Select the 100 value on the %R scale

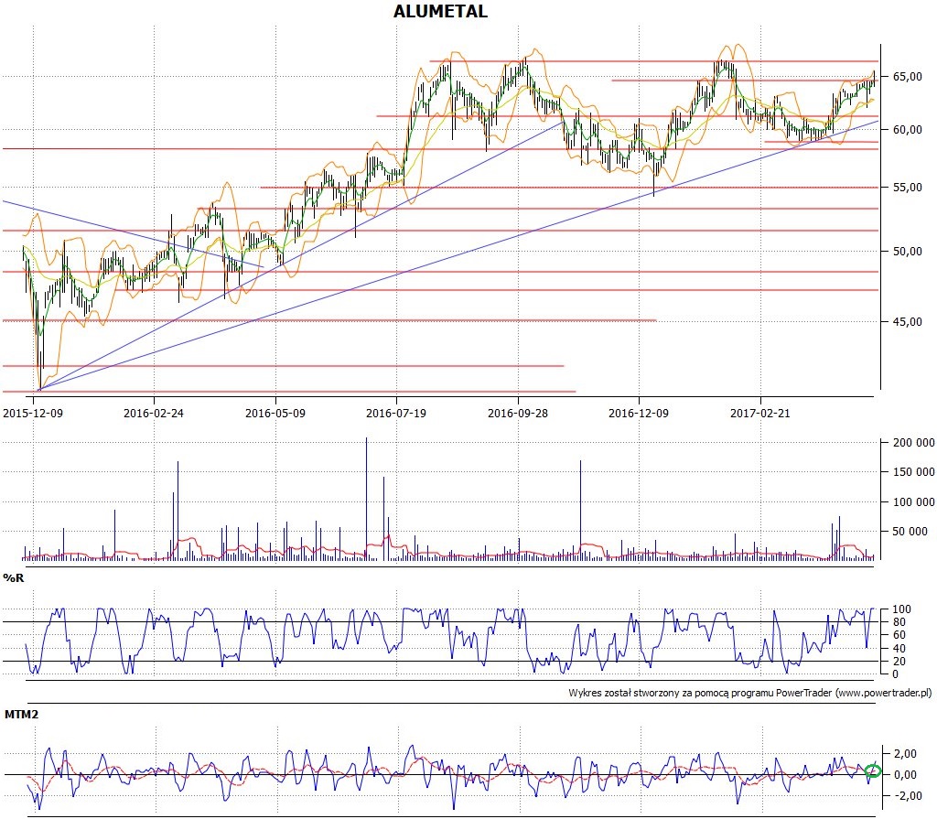(901, 609)
